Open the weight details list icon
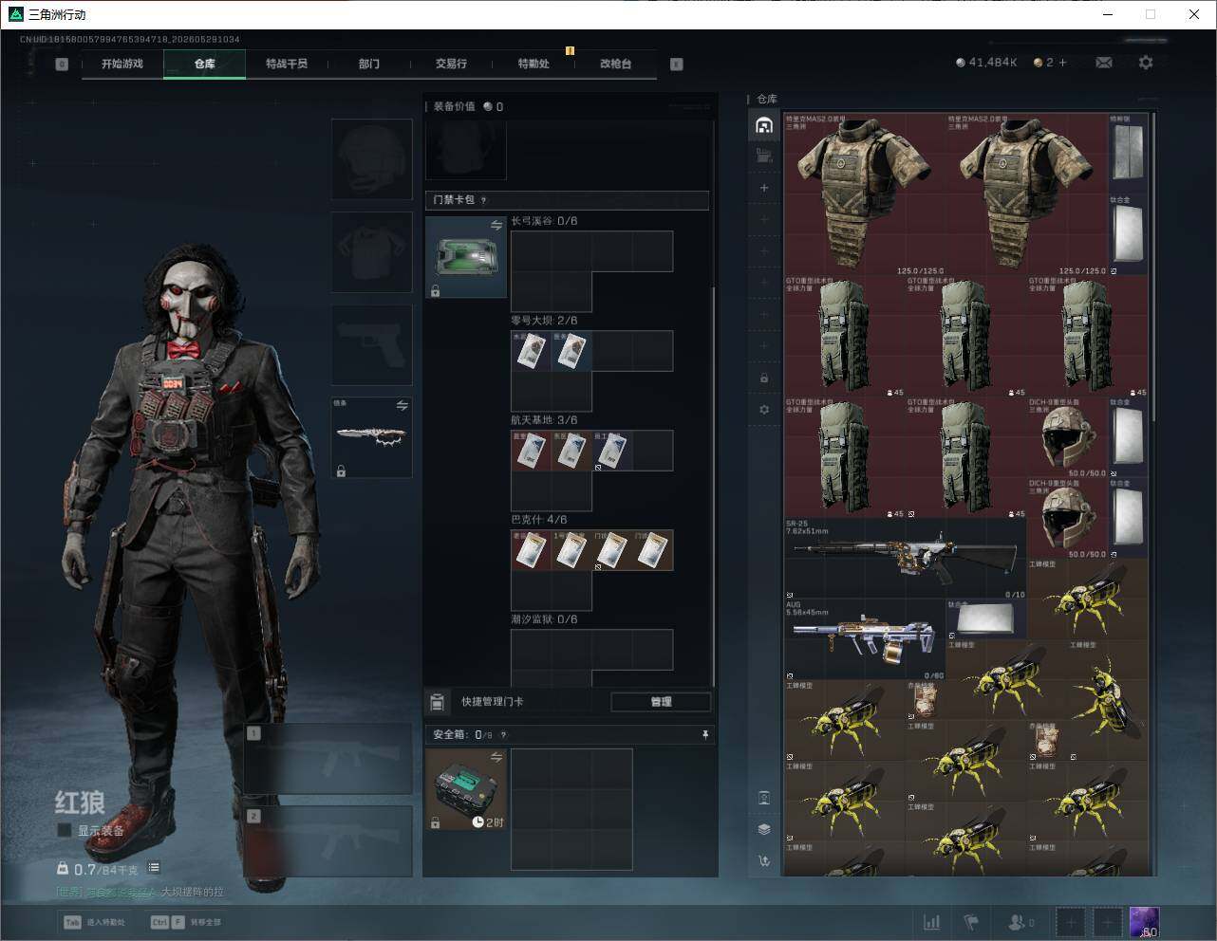Image resolution: width=1217 pixels, height=941 pixels. [x=154, y=868]
